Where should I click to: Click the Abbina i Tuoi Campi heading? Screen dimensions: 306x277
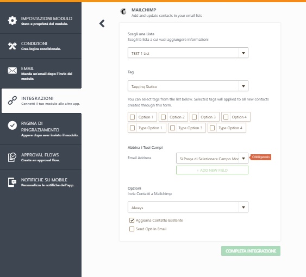[145, 148]
